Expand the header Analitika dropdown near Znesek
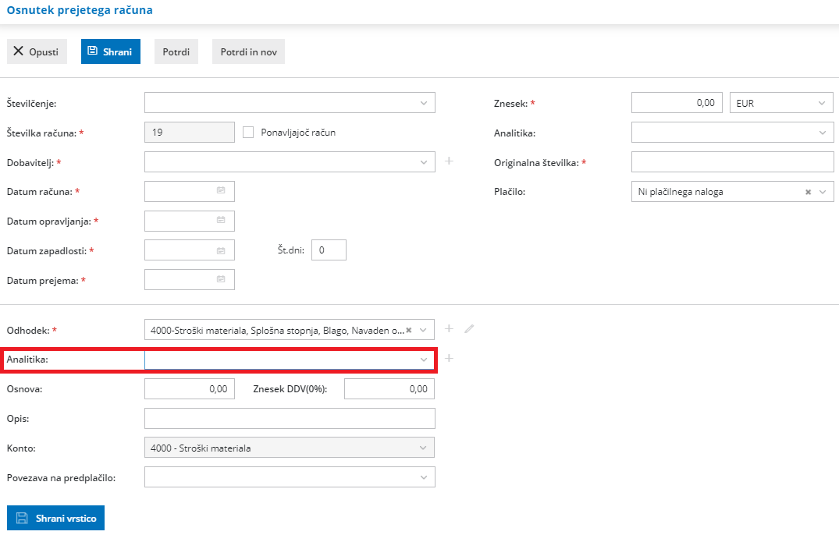This screenshot has width=839, height=535. (823, 133)
